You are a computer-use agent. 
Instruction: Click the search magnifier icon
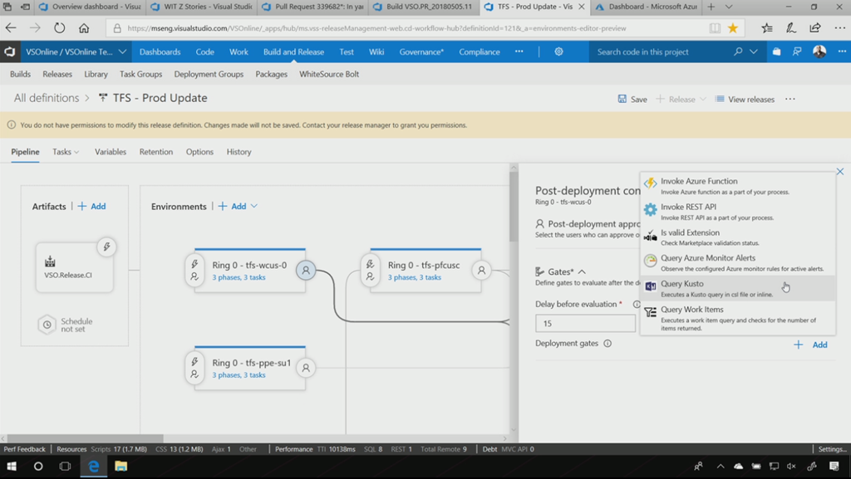coord(738,52)
